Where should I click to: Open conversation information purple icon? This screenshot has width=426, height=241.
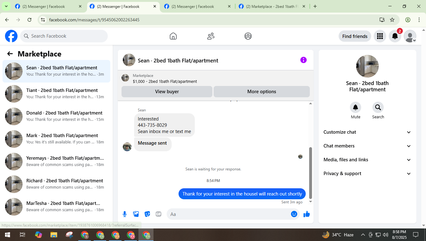304,60
